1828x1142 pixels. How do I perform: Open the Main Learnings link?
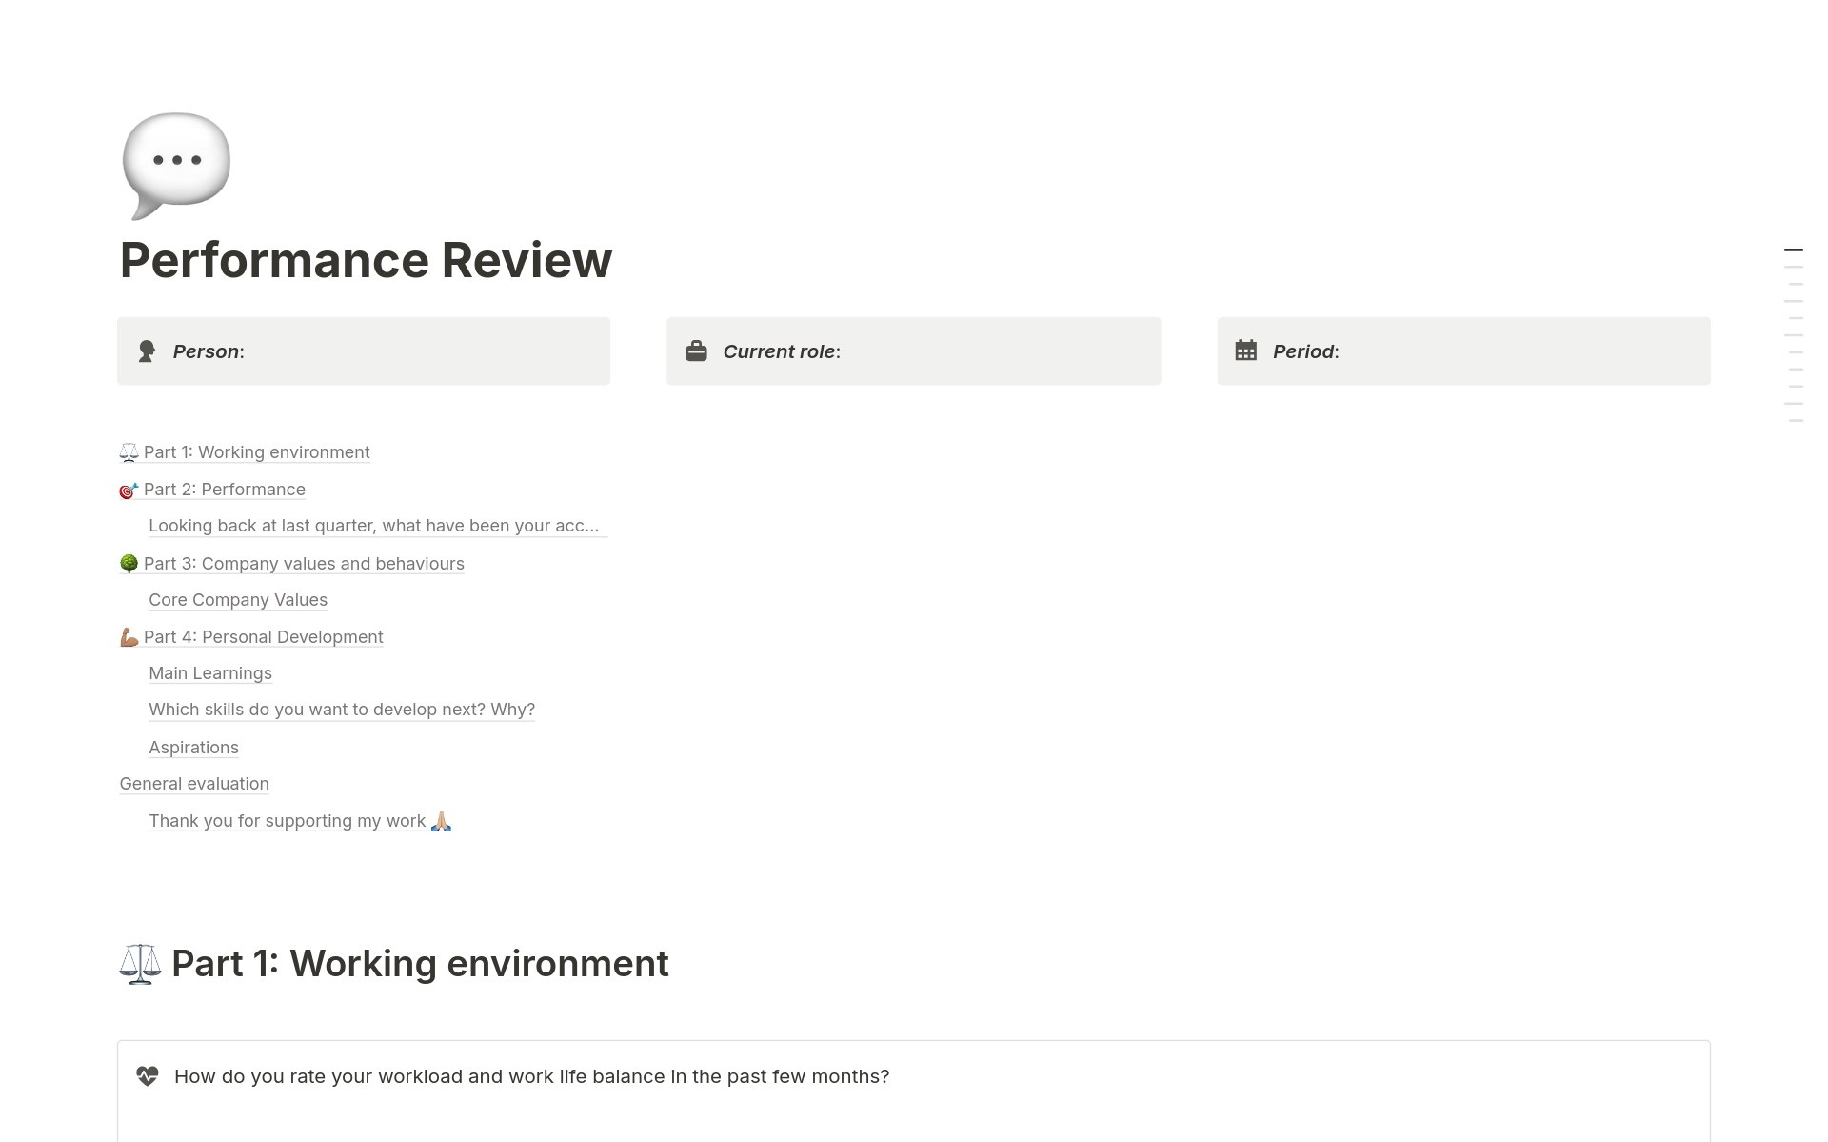pos(210,672)
